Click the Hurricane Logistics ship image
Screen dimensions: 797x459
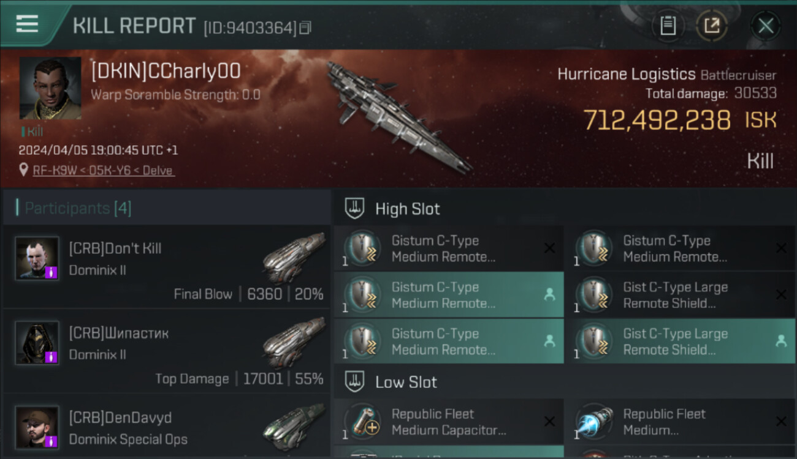coord(398,116)
